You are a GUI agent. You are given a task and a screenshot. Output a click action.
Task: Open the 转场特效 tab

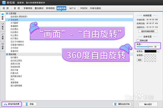pos(50,8)
